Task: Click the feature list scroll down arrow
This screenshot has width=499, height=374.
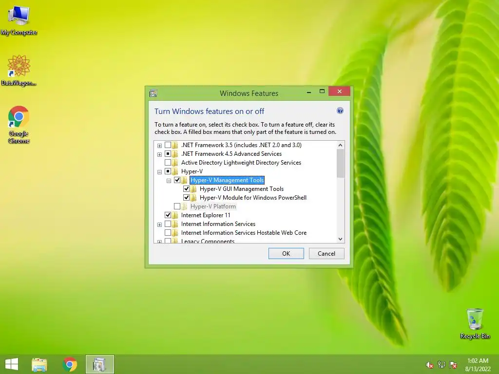Action: pos(340,239)
